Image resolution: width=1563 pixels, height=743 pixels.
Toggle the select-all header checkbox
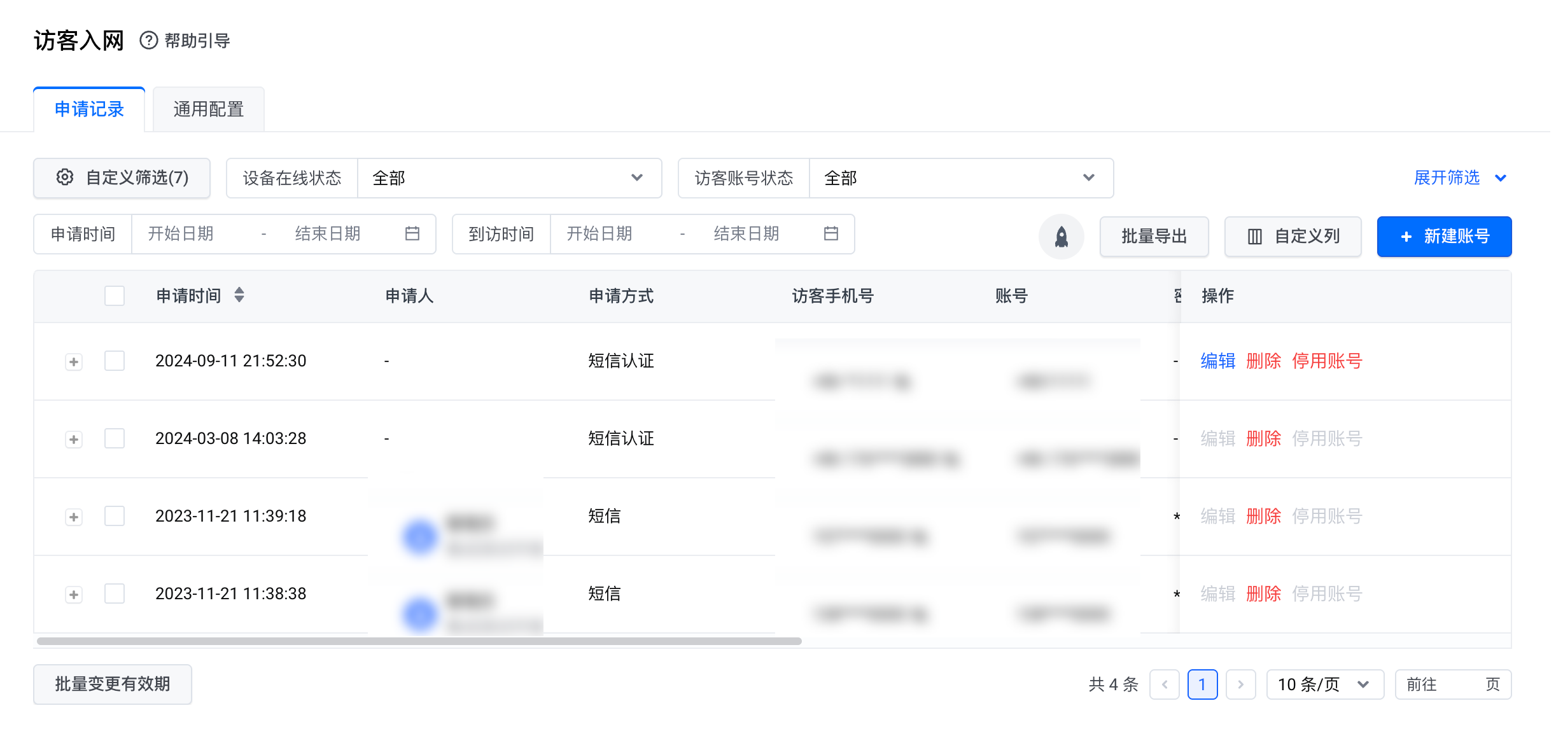tap(115, 296)
